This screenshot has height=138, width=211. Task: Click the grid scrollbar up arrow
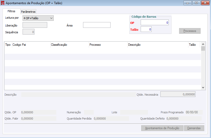pyautogui.click(x=203, y=44)
